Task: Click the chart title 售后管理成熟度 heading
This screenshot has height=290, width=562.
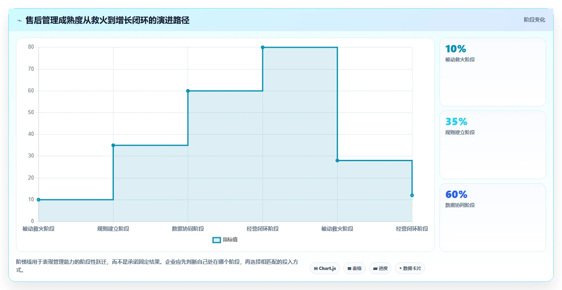Action: point(107,20)
